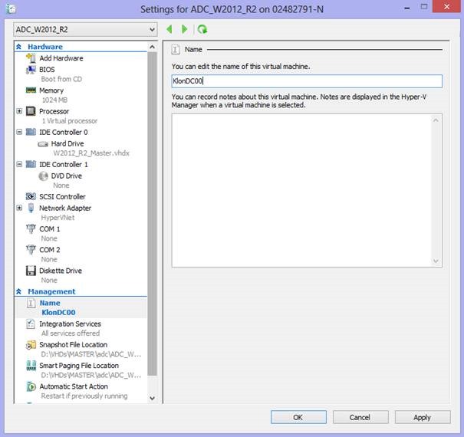Select the BIOS icon
Image resolution: width=464 pixels, height=437 pixels.
tap(31, 70)
